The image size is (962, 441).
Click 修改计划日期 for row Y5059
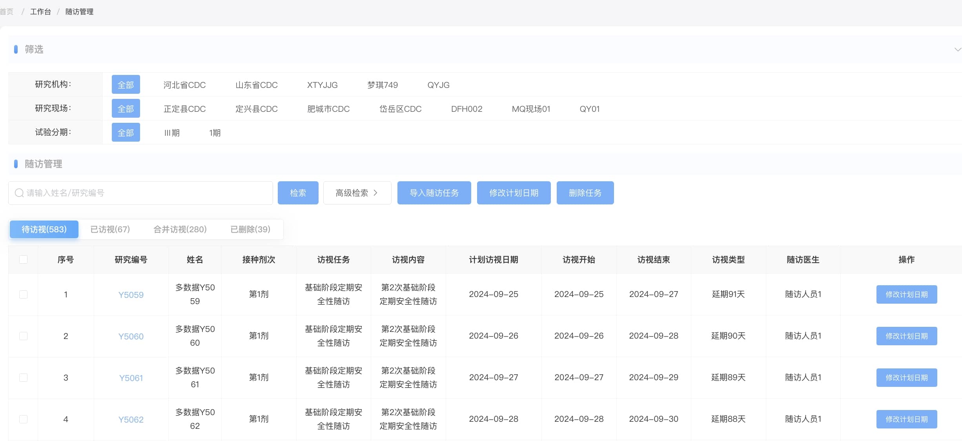[x=907, y=294]
